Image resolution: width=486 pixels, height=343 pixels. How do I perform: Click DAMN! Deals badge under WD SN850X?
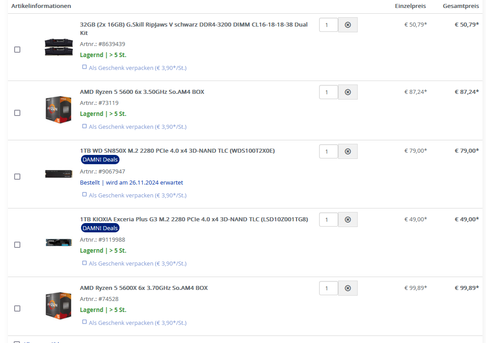(100, 160)
